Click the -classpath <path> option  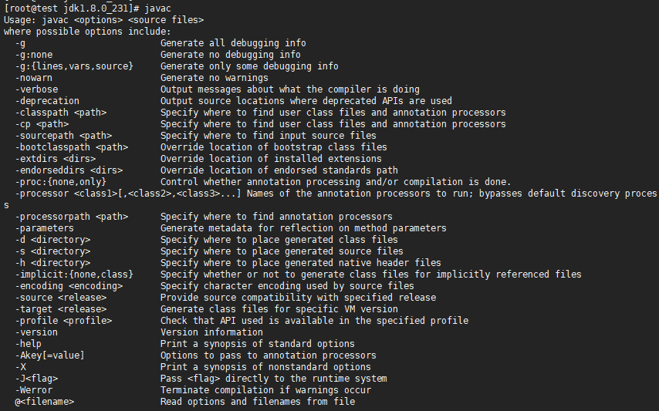click(x=60, y=113)
